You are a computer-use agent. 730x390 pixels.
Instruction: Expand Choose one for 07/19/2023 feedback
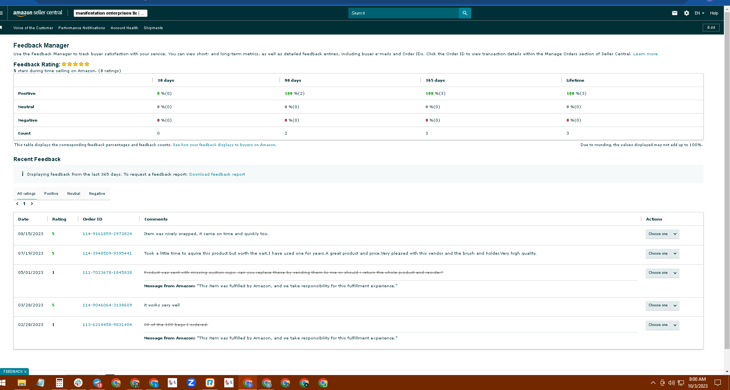(662, 253)
